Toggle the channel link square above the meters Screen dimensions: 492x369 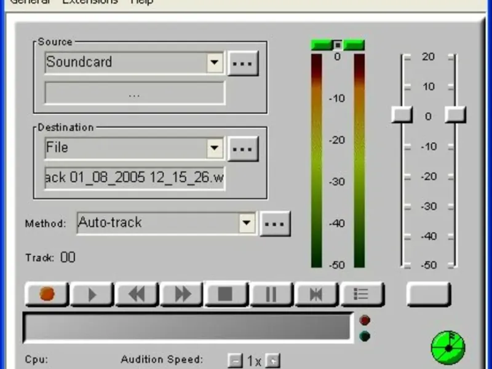point(338,45)
